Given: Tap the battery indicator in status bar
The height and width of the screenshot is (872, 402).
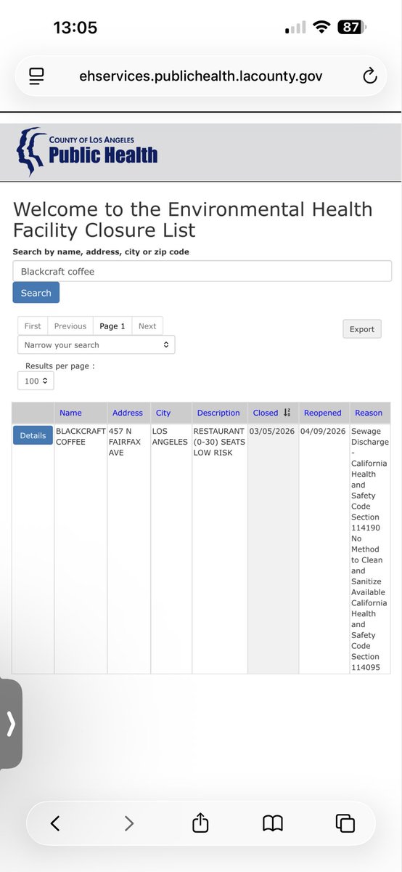Looking at the screenshot, I should (351, 28).
